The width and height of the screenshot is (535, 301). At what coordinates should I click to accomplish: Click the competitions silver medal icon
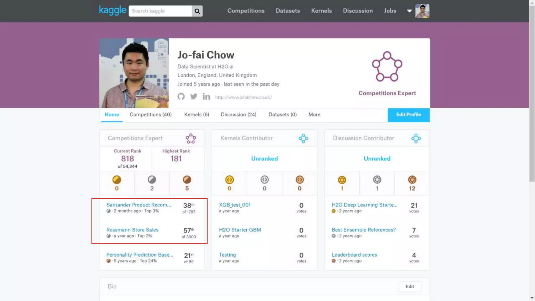coord(152,180)
